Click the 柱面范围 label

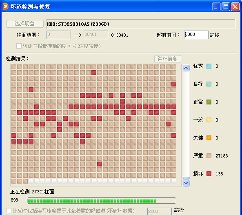coord(28,35)
